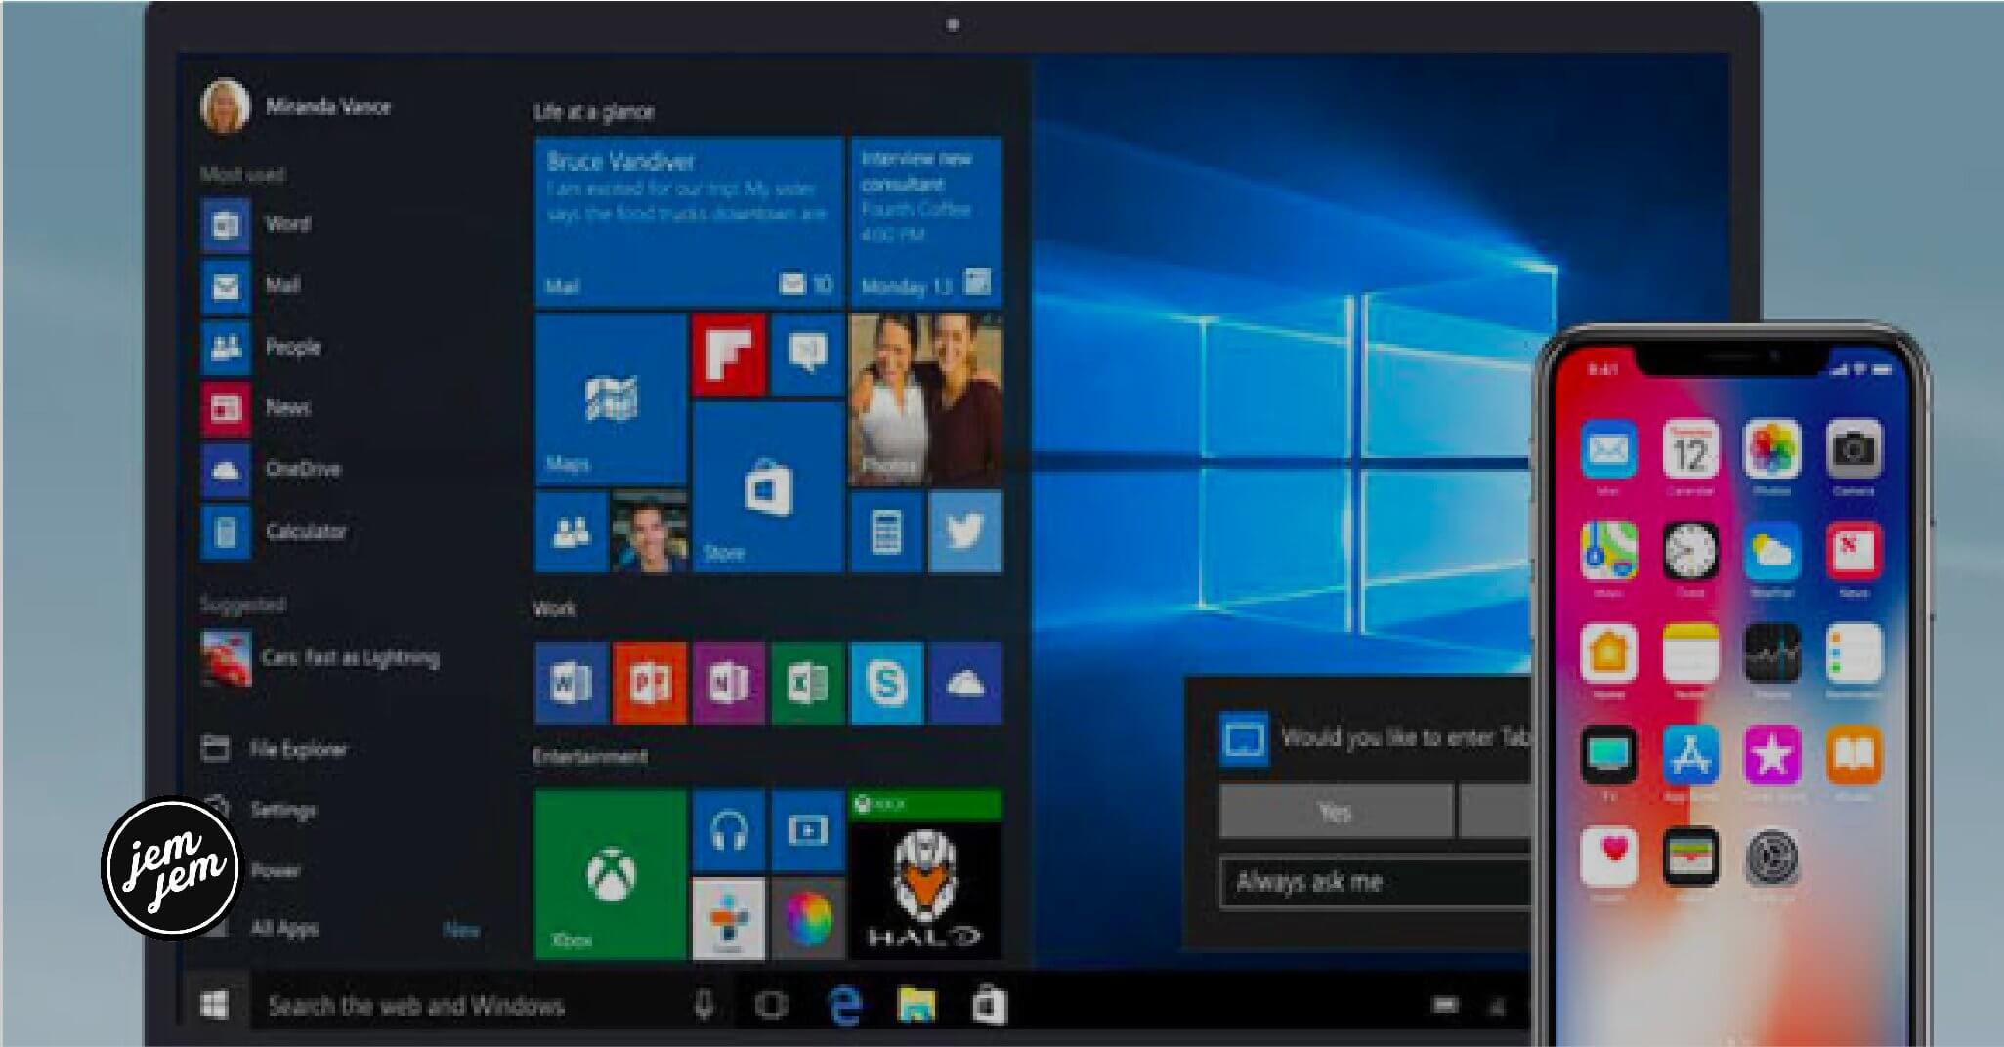Open Task View in the taskbar
This screenshot has height=1047, width=2004.
tap(771, 1005)
